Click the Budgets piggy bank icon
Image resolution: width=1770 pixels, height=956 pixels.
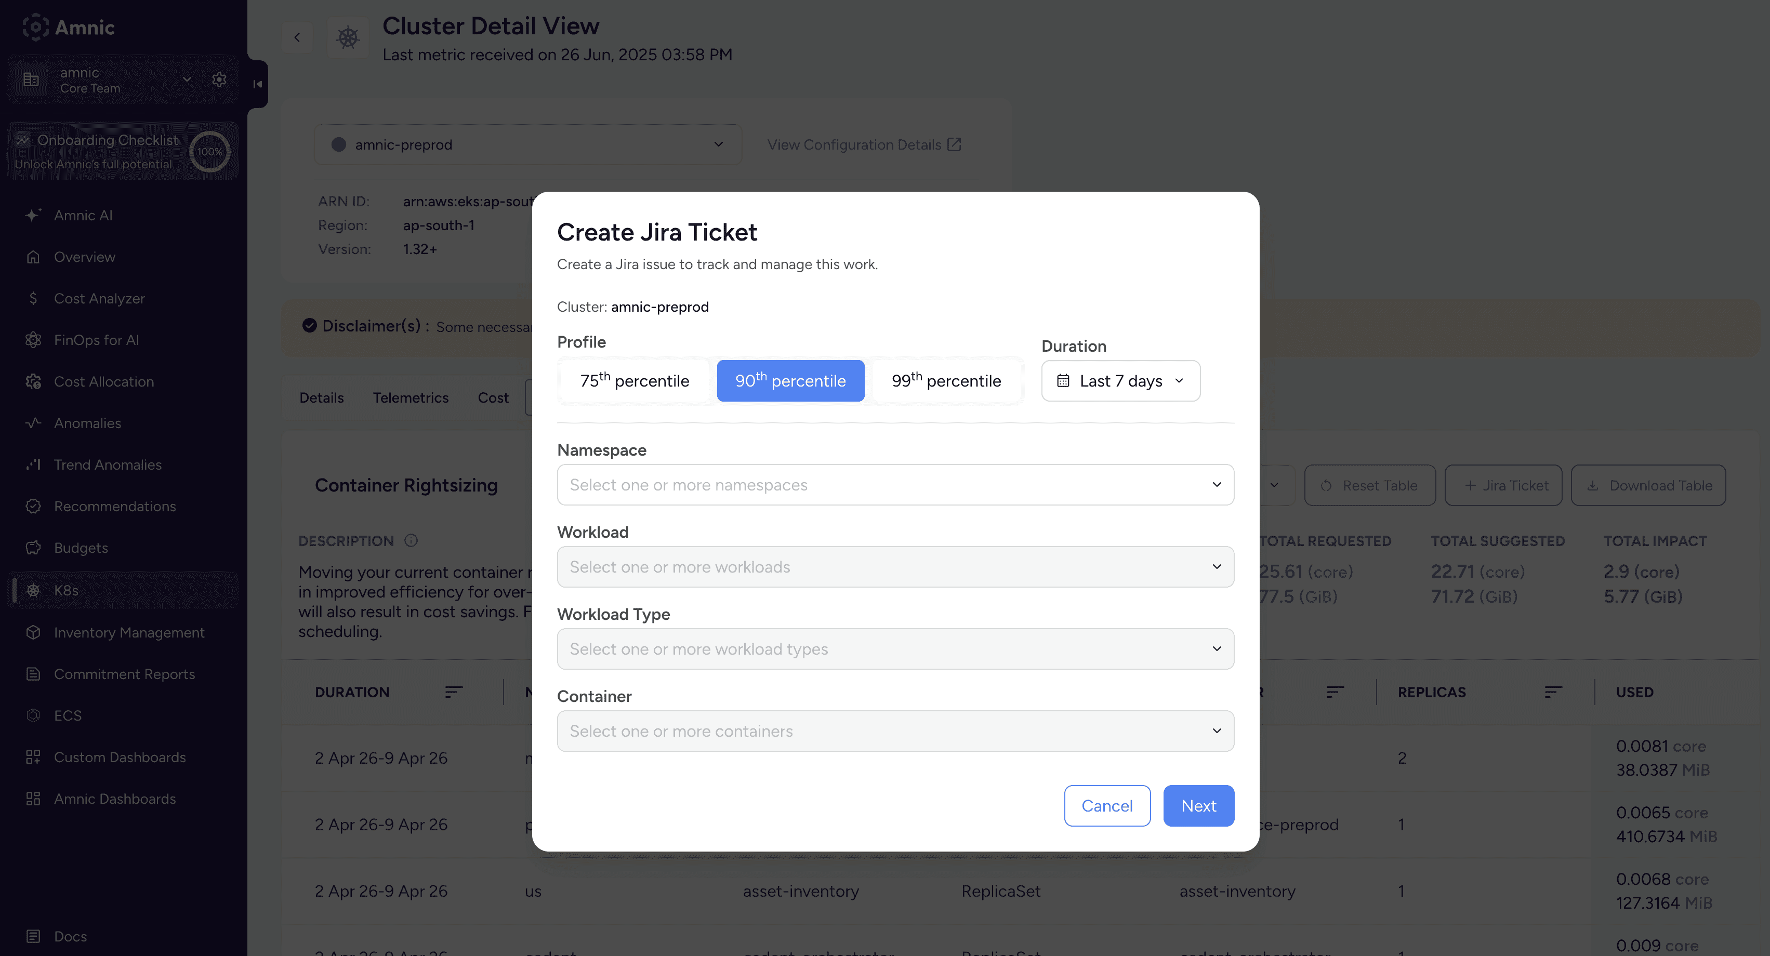coord(33,548)
